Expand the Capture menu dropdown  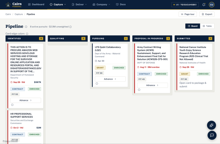[58, 4]
